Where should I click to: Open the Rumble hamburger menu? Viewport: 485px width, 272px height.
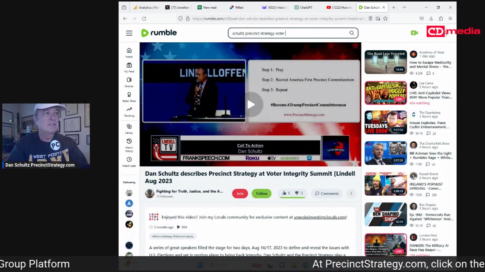(x=129, y=33)
